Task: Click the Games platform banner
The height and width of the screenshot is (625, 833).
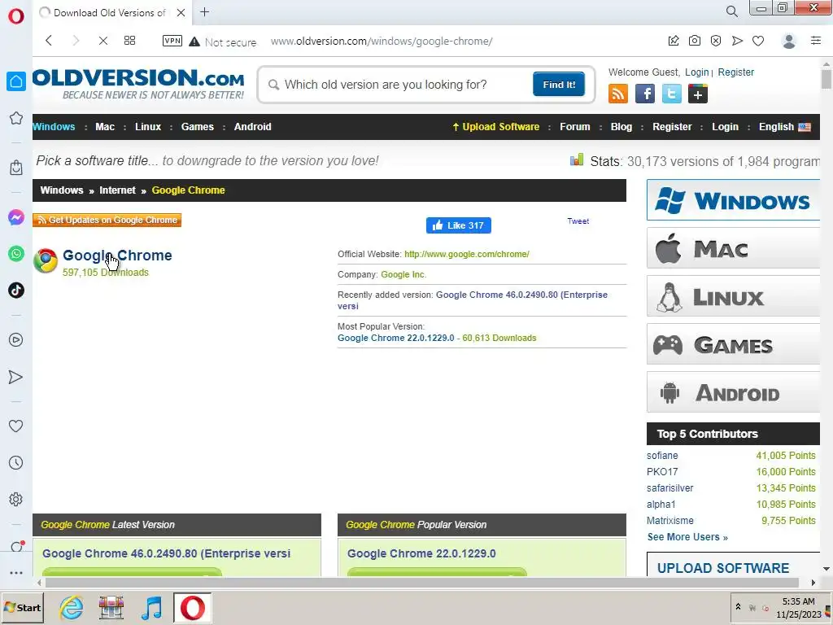Action: 733,344
